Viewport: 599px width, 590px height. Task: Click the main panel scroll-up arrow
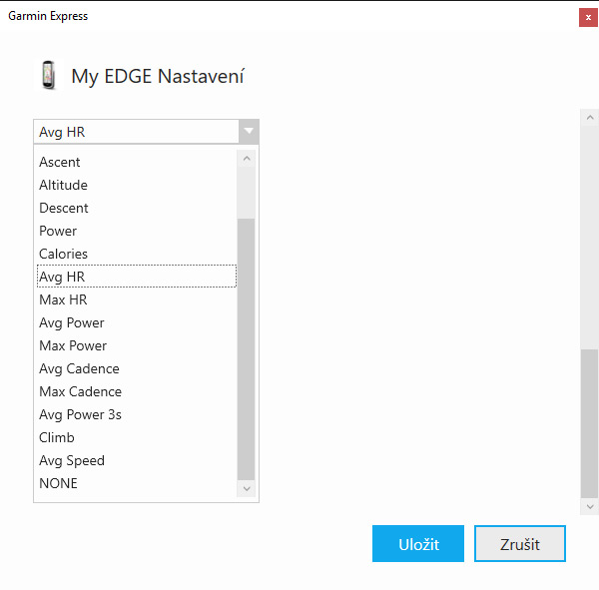(590, 118)
